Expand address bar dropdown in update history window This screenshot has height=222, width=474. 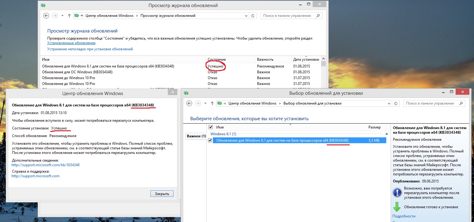click(246, 16)
